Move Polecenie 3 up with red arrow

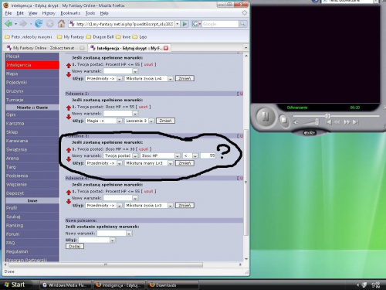69,150
